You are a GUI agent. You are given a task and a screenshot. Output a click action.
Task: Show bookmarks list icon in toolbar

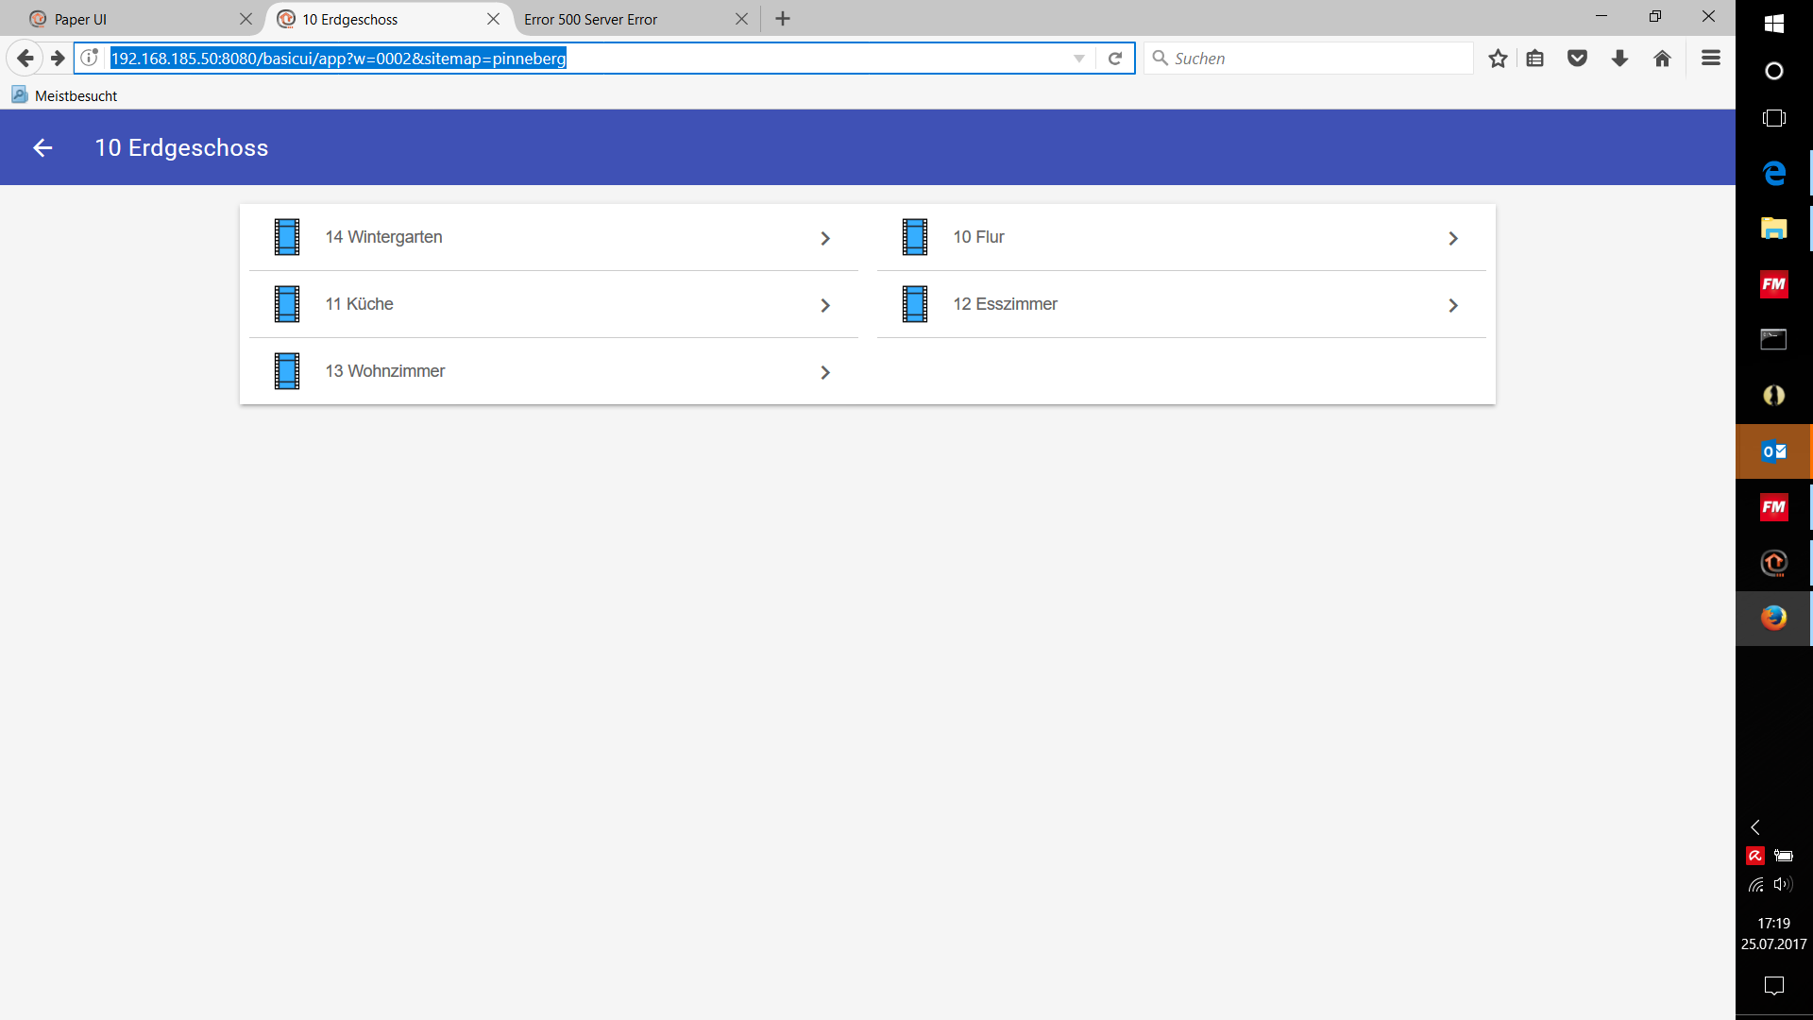click(1535, 59)
